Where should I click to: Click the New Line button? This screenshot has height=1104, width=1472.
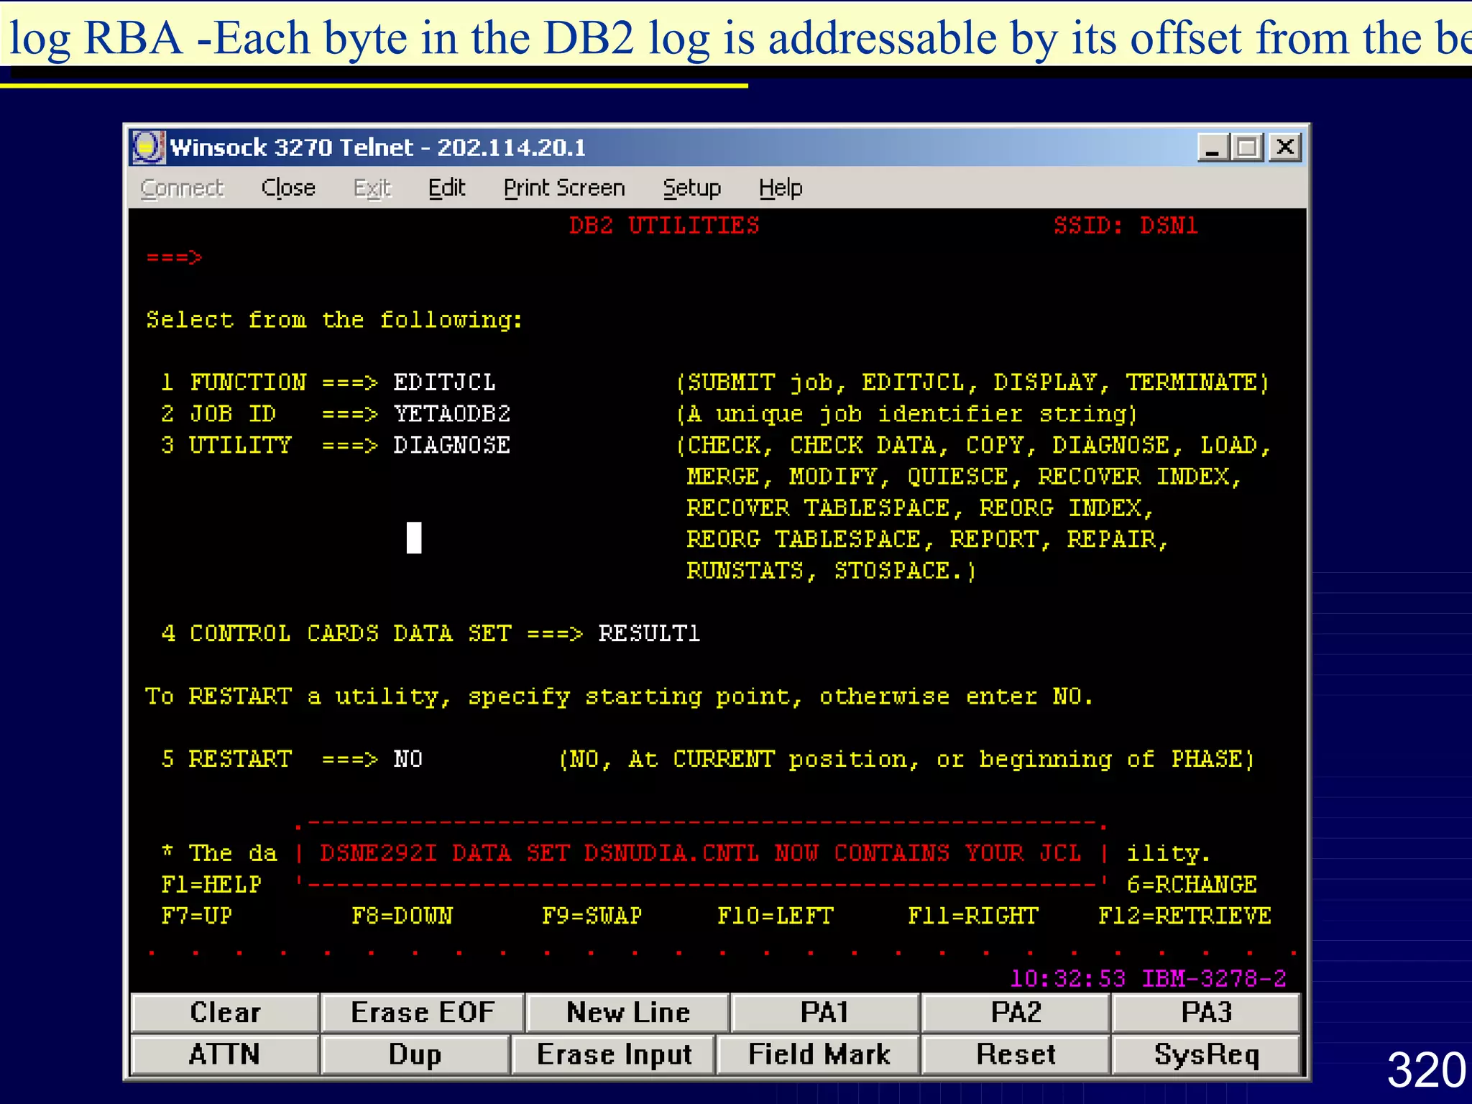point(628,1013)
